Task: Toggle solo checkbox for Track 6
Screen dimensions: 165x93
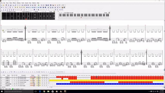Action: [x=3, y=86]
